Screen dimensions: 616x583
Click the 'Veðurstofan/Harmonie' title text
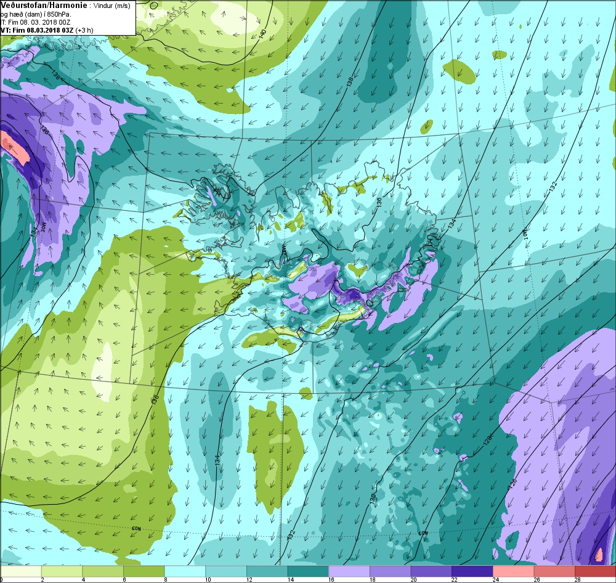[x=44, y=6]
